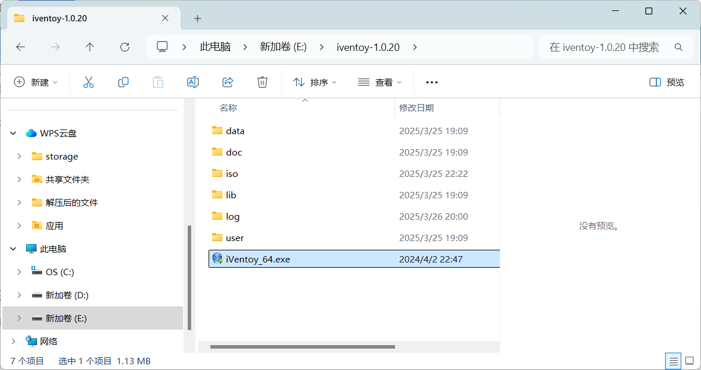Click the data folder icon
Screen dimensions: 701x370
click(217, 130)
